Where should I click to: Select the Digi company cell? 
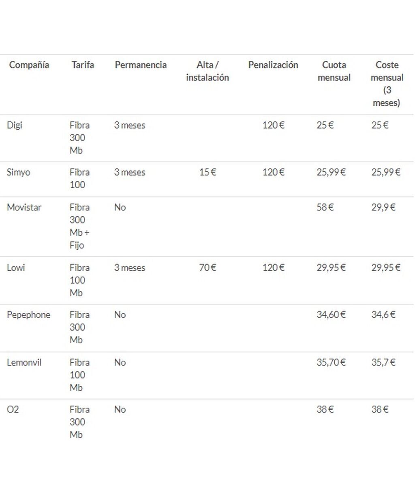(x=15, y=125)
